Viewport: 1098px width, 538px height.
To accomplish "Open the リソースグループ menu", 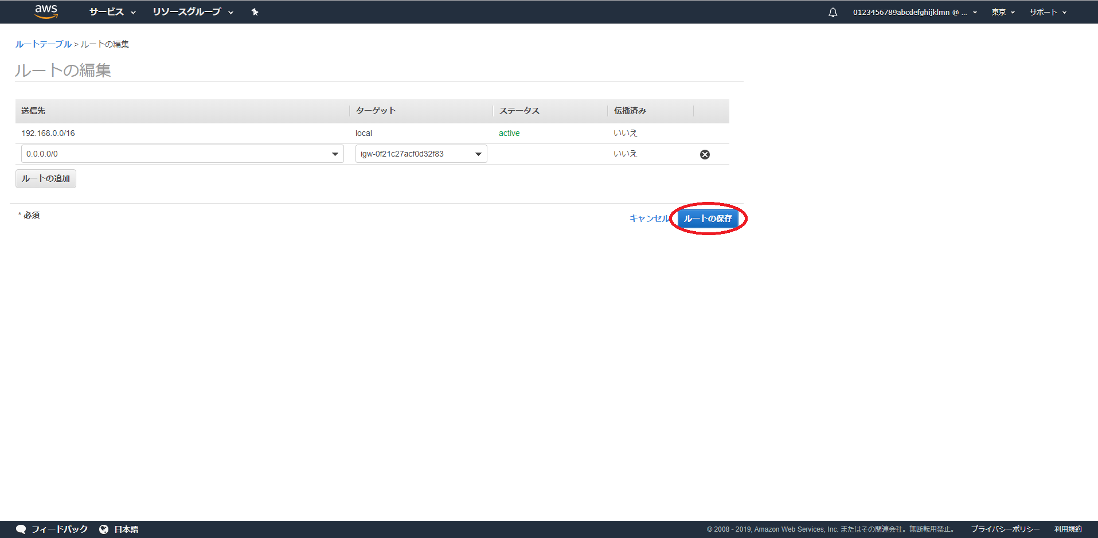I will pos(193,12).
